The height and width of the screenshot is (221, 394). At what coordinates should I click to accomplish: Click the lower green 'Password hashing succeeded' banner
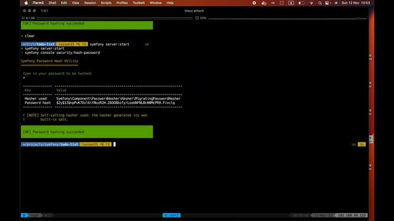point(87,132)
